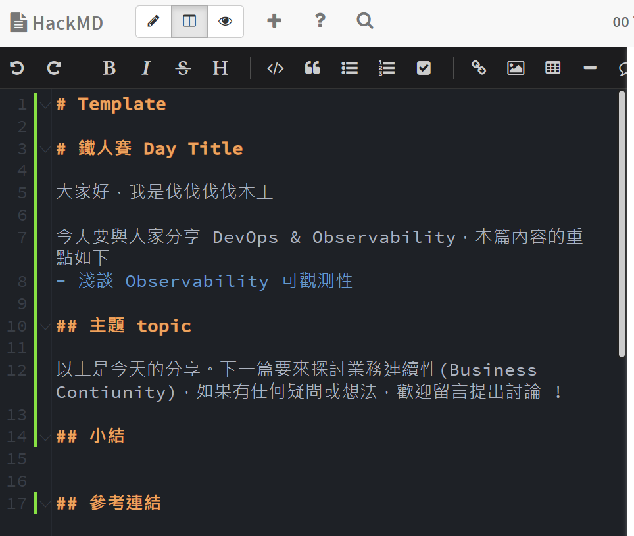Click the text 'DevOps & Observability'
The height and width of the screenshot is (536, 634).
pyautogui.click(x=333, y=237)
